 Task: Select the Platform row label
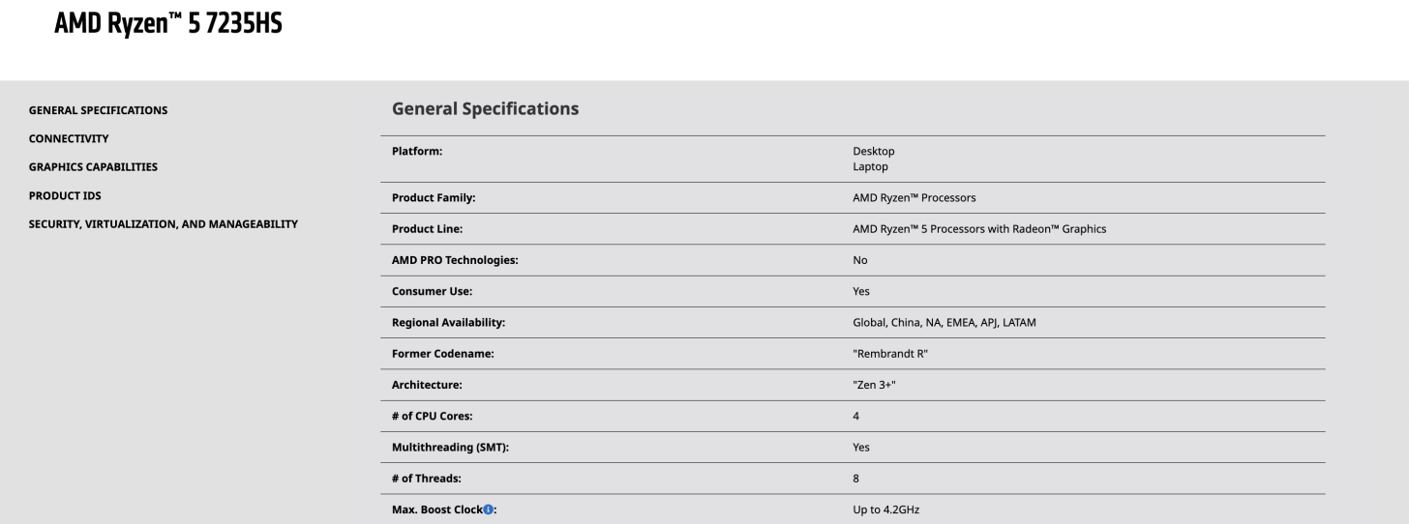coord(416,151)
